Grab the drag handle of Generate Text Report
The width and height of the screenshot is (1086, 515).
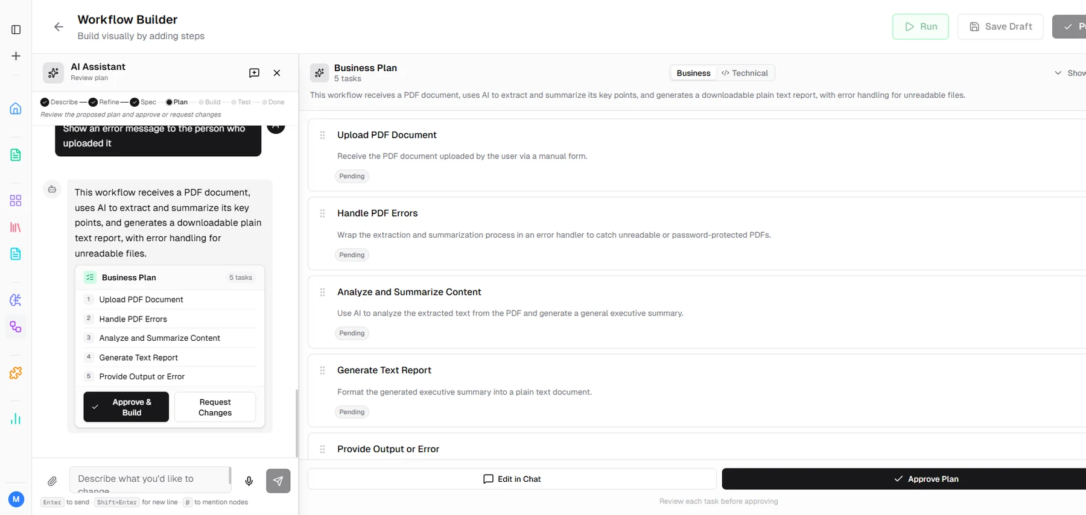click(x=323, y=370)
